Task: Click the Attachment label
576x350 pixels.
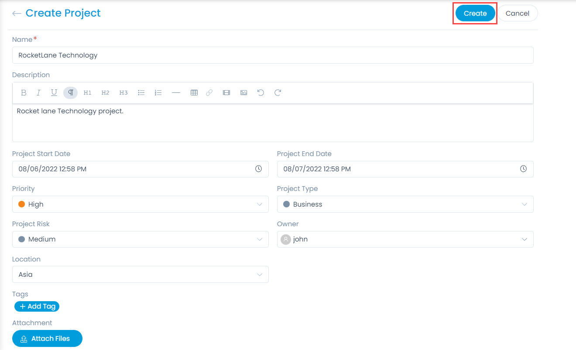Action: click(32, 323)
